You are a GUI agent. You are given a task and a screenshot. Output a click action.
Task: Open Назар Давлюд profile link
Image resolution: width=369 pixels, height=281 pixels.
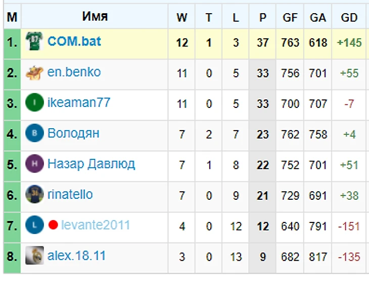[x=91, y=164]
